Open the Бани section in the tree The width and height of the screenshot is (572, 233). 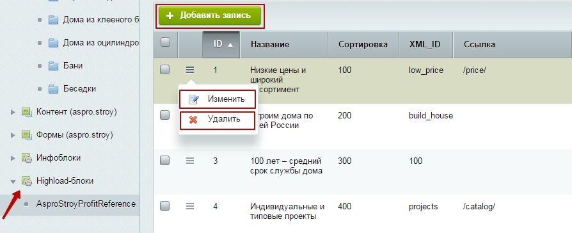pos(73,66)
